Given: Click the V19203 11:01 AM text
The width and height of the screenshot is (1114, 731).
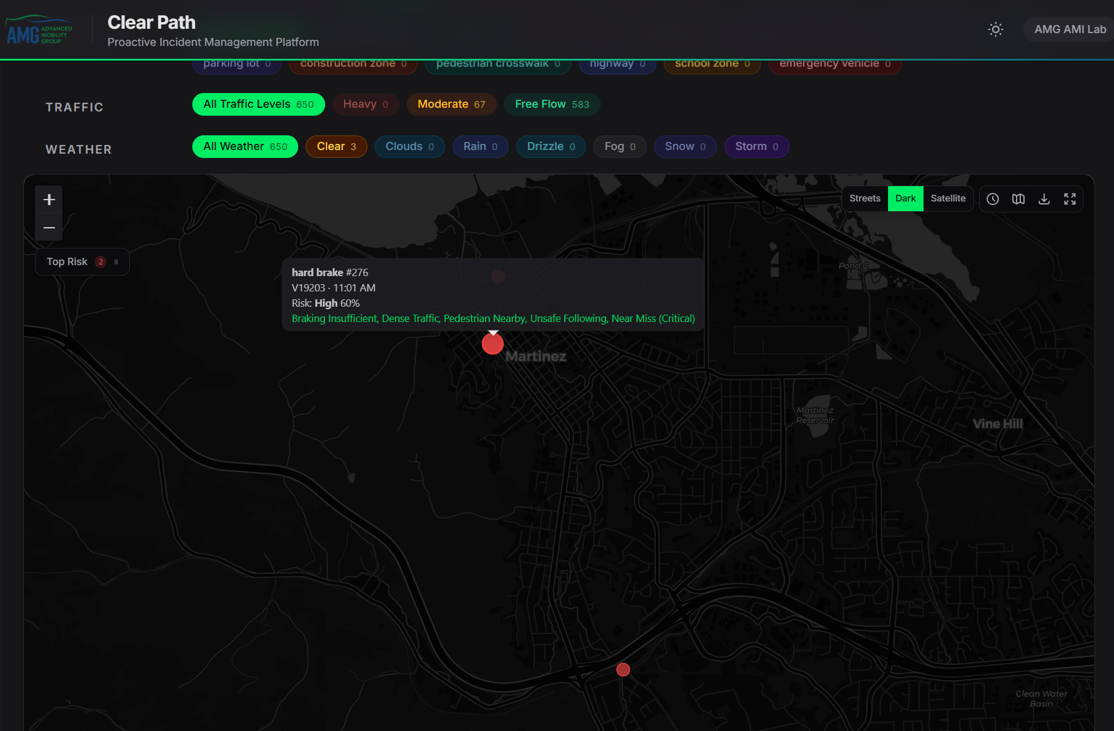Looking at the screenshot, I should pyautogui.click(x=333, y=288).
